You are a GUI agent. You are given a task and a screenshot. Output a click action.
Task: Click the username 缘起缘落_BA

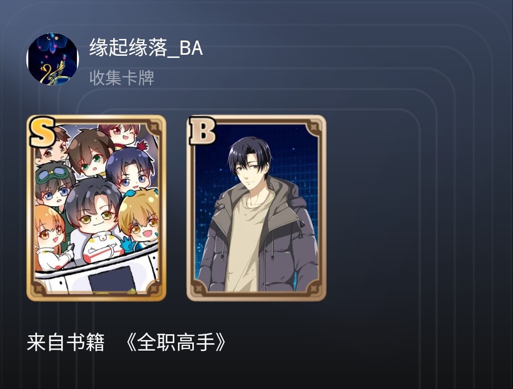click(x=146, y=48)
